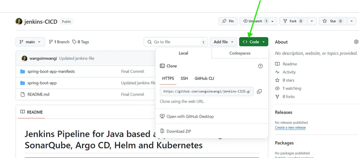
Task: Click the copy URL to clipboard icon
Action: 259,92
